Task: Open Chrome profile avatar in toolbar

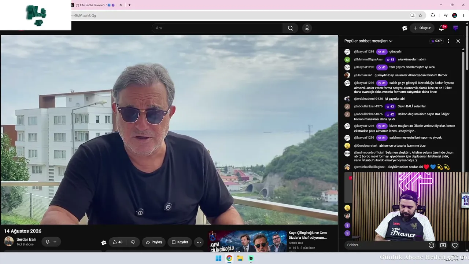Action: click(455, 15)
